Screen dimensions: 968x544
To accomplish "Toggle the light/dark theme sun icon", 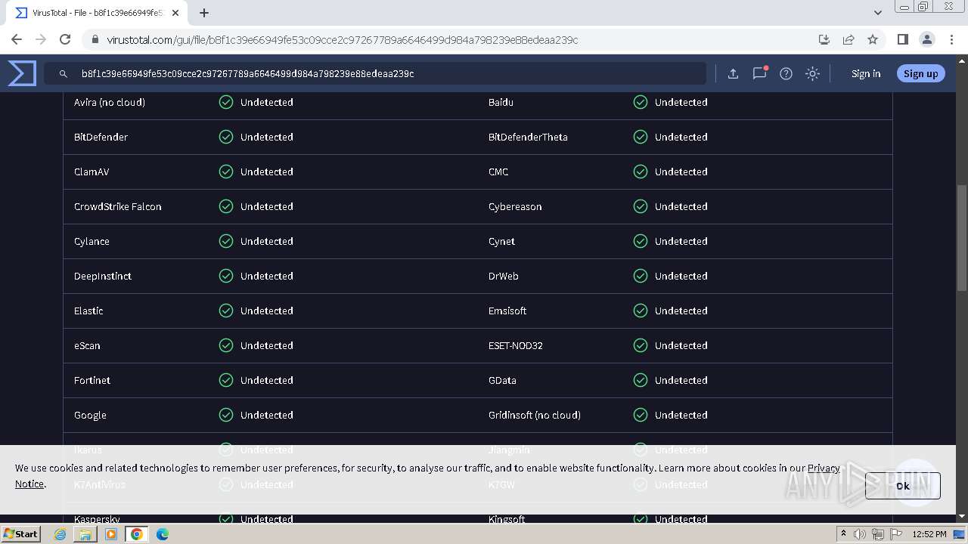I will (x=812, y=73).
